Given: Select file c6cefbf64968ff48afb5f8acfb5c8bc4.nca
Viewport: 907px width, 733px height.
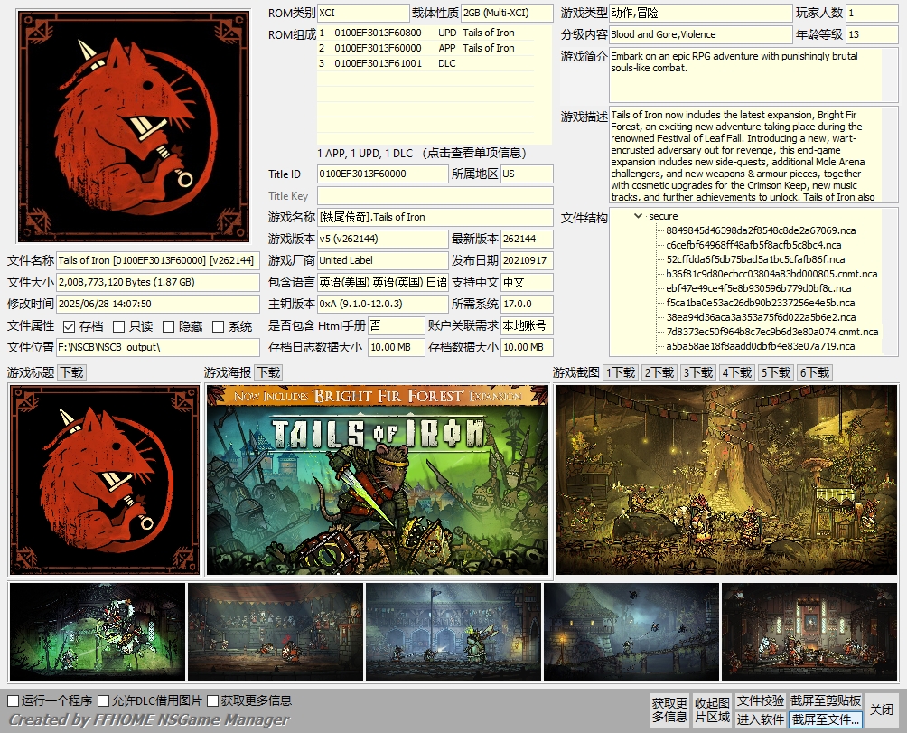Looking at the screenshot, I should [x=753, y=245].
